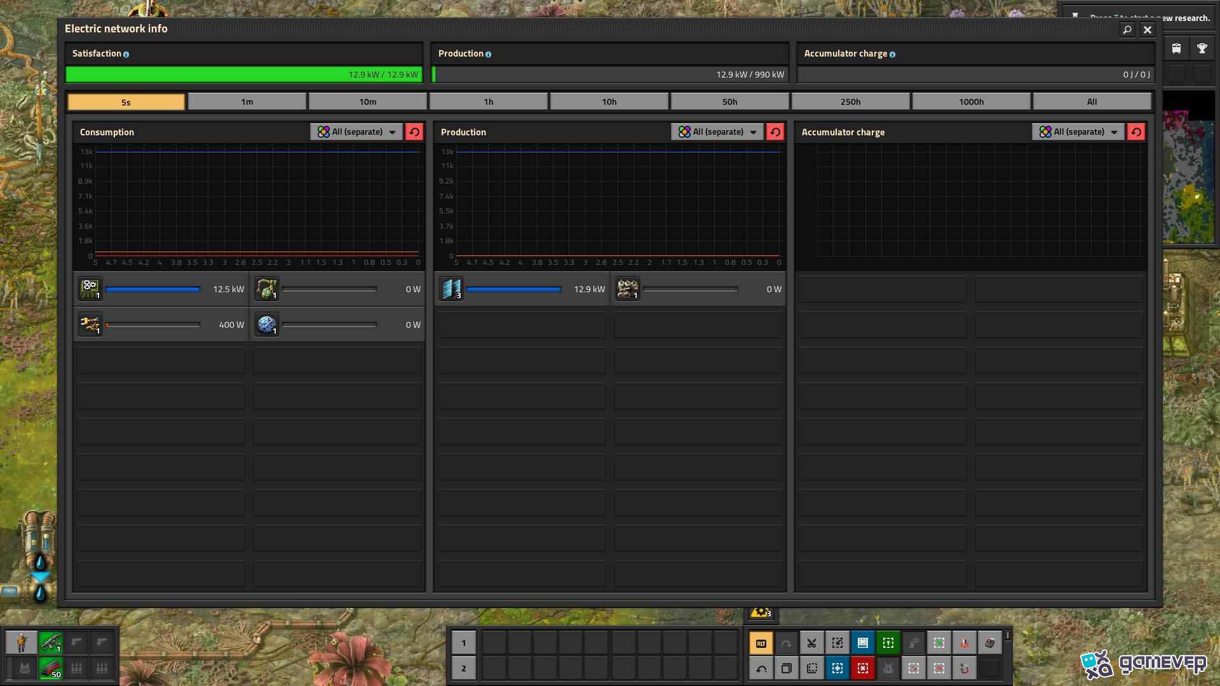Open the Production graph All (separate) dropdown
The height and width of the screenshot is (686, 1220).
click(717, 131)
